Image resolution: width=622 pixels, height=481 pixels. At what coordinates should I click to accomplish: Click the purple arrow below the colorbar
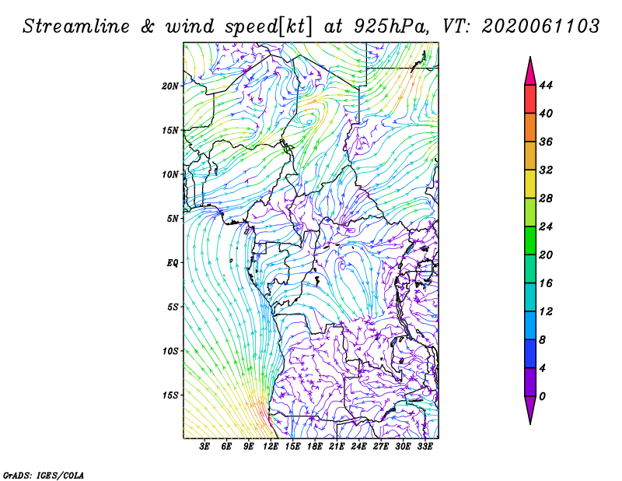tap(530, 409)
